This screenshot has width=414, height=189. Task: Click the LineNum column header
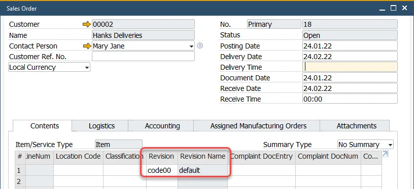(40, 158)
